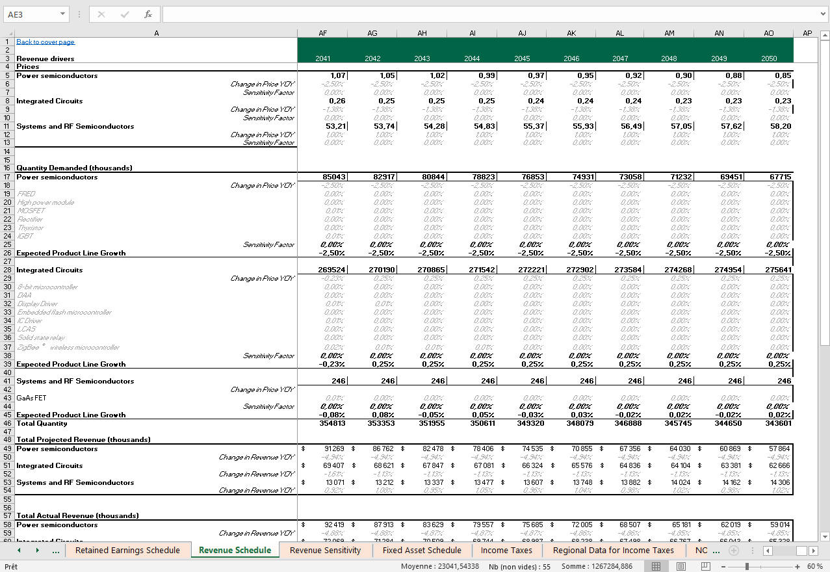Select the Revenue Schedule tab
The image size is (830, 572).
pyautogui.click(x=235, y=551)
